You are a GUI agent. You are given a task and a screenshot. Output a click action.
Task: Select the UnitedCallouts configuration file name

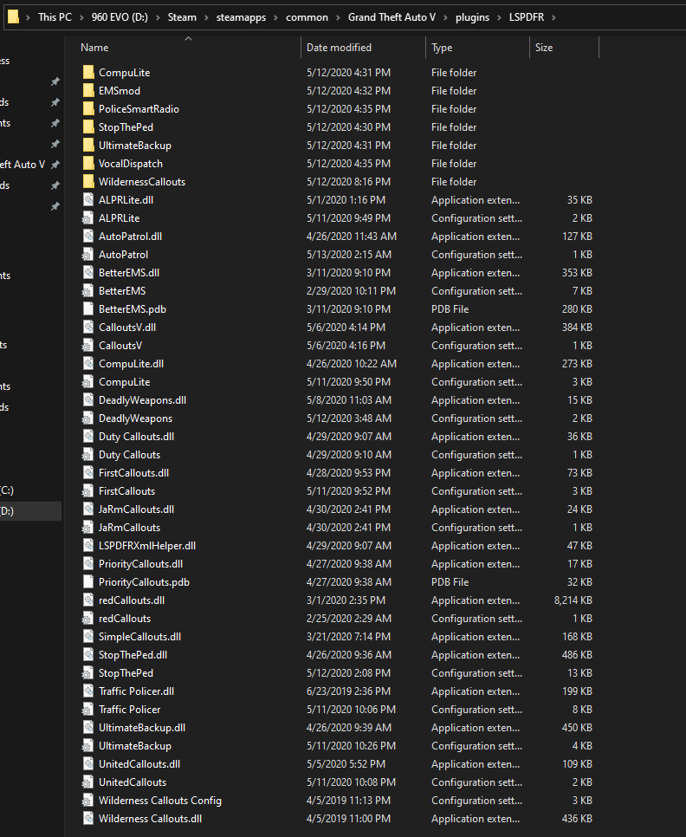point(133,782)
